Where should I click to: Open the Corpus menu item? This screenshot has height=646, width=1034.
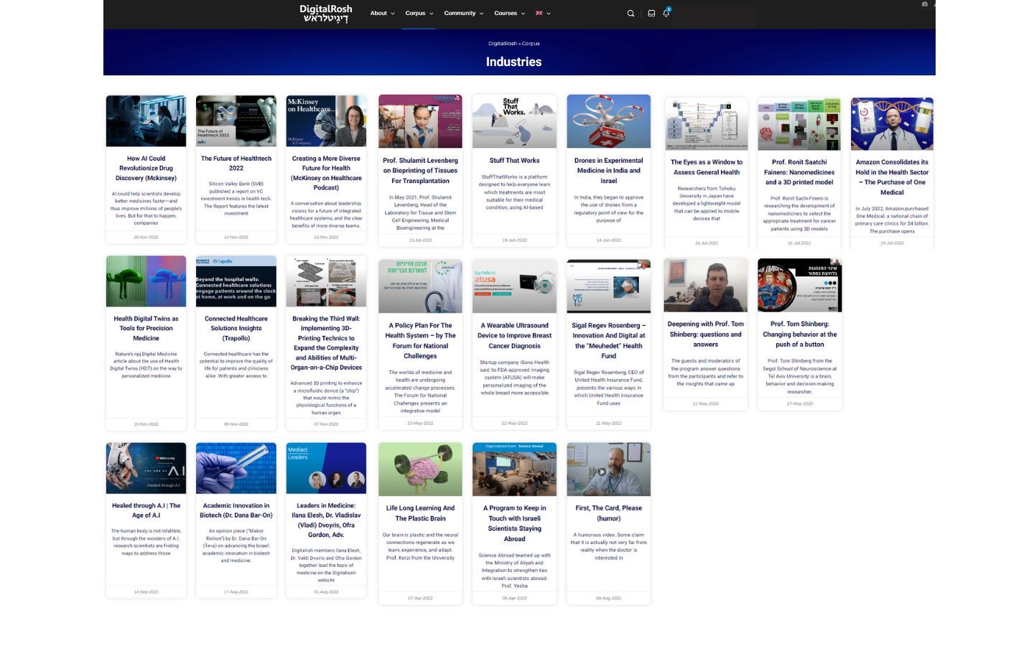[x=415, y=13]
